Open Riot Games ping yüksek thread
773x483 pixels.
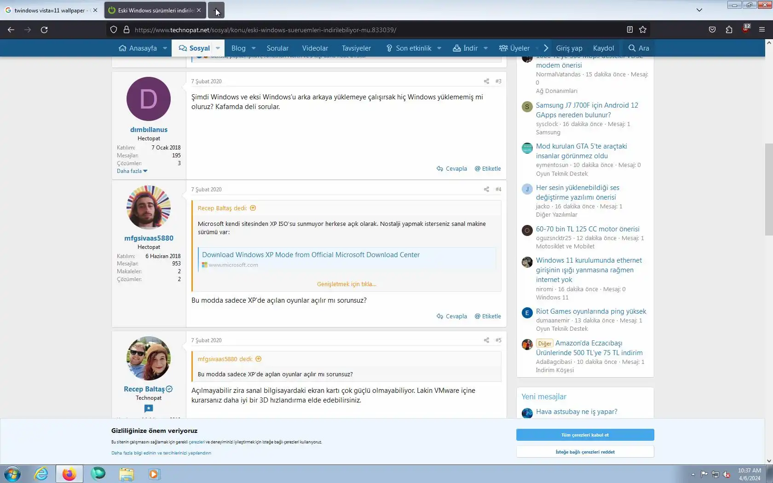click(591, 311)
